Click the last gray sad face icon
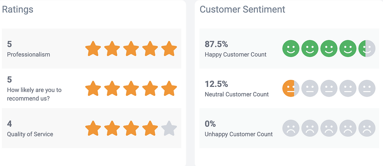The height and width of the screenshot is (166, 383). (367, 128)
